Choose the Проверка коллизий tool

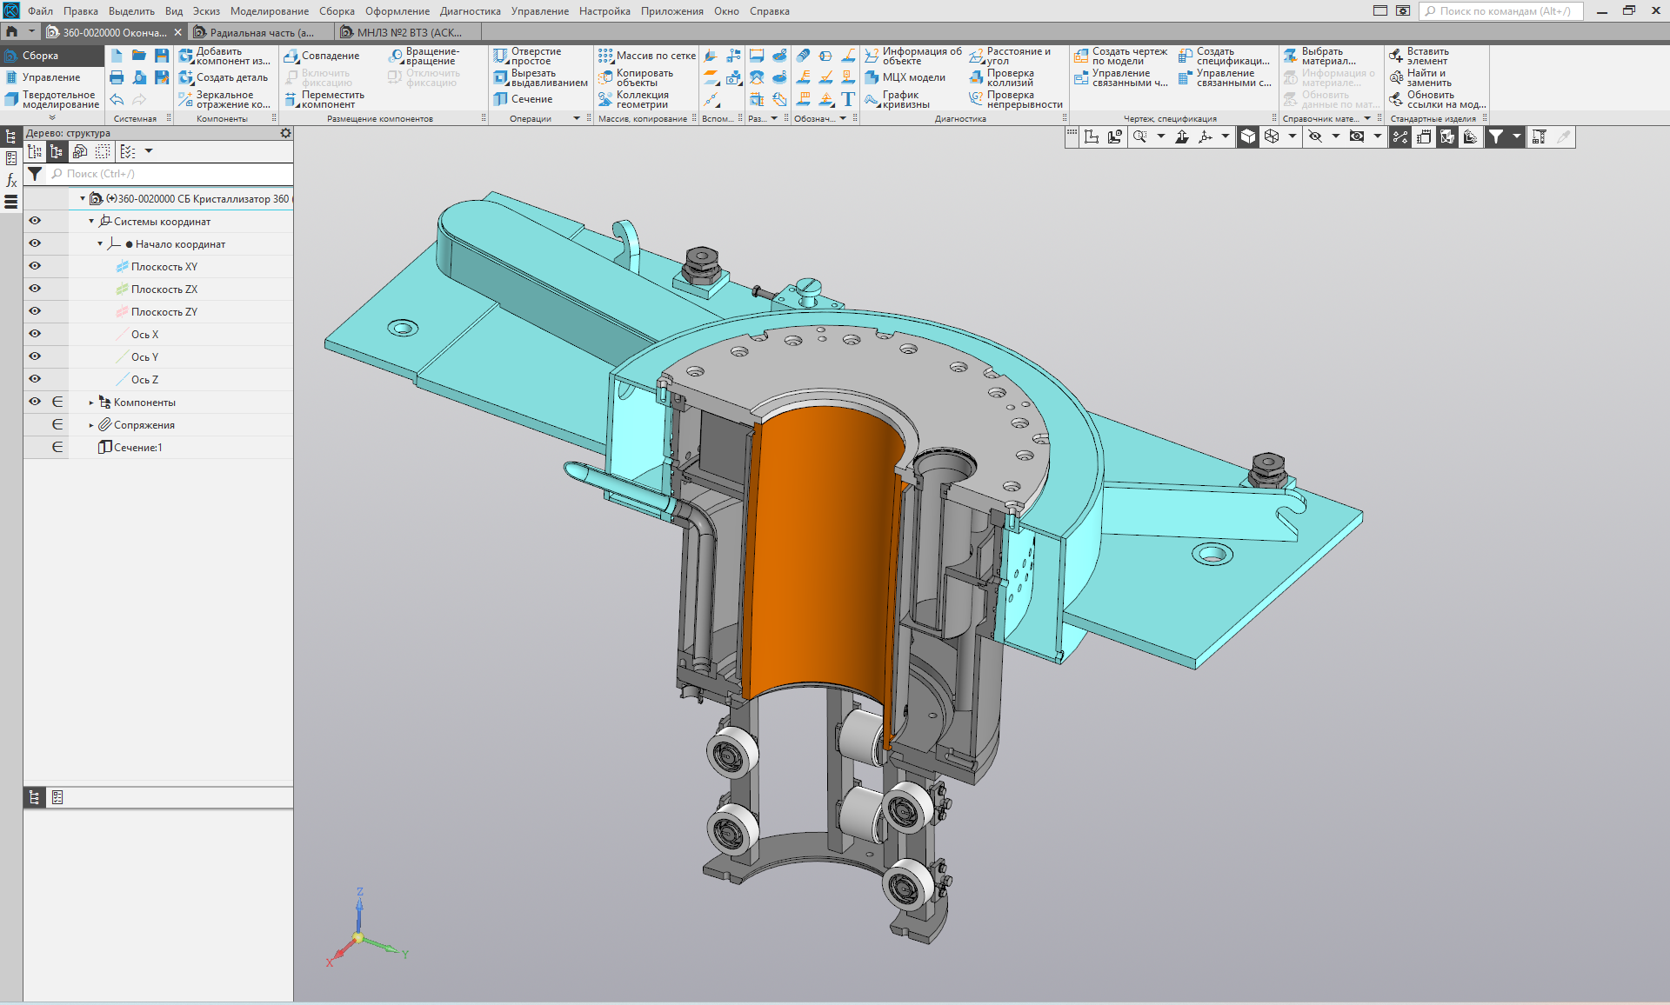point(977,78)
